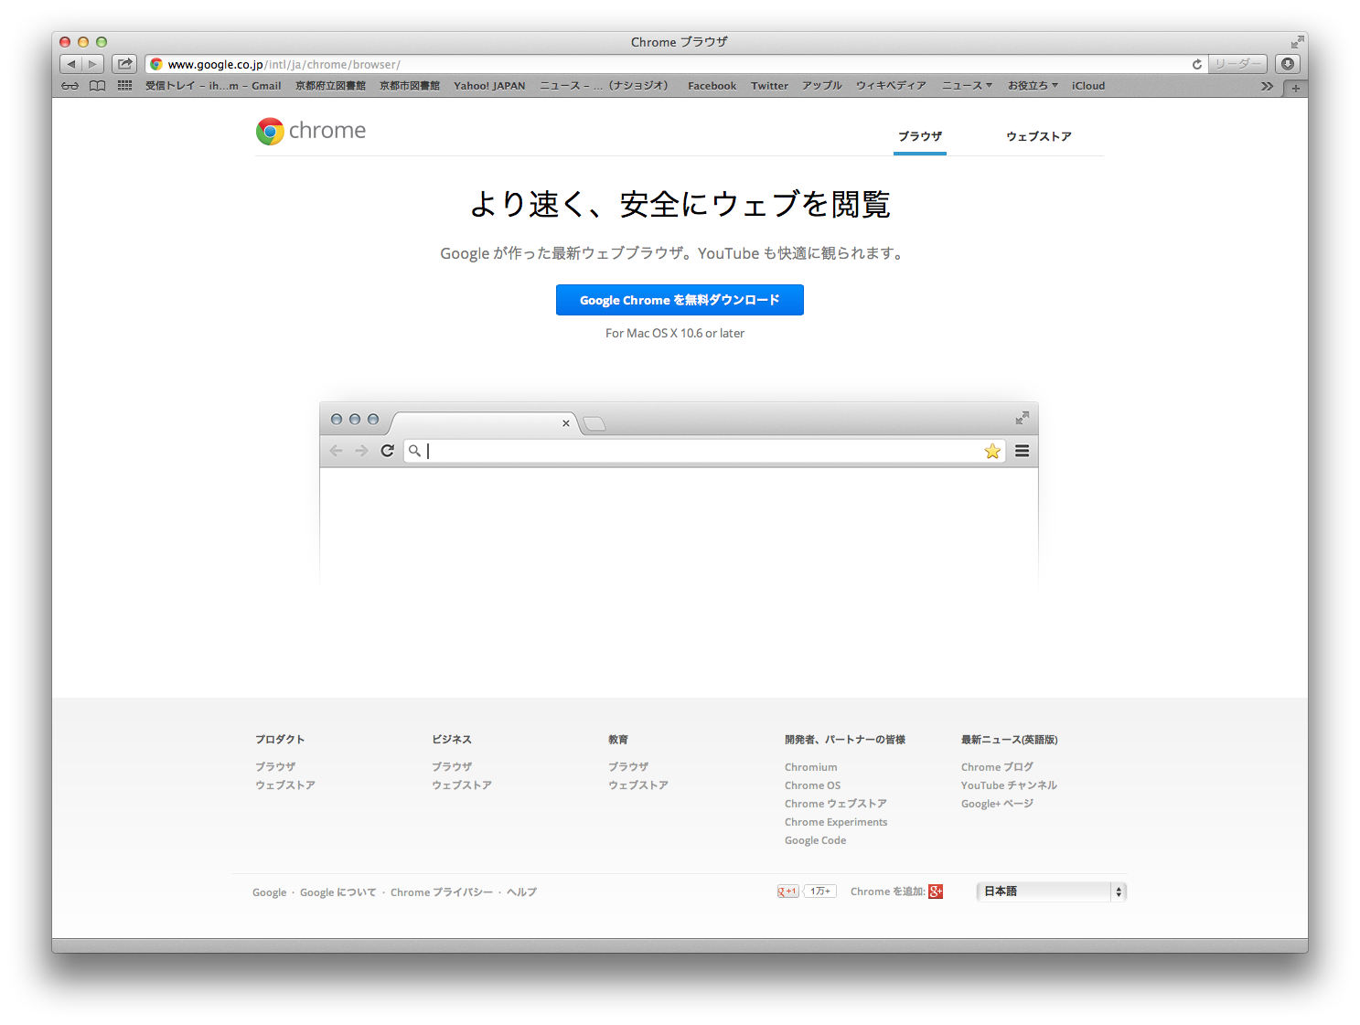This screenshot has height=1025, width=1360.
Task: Click the magnifier icon in the illustrated omnibox
Action: click(x=414, y=451)
